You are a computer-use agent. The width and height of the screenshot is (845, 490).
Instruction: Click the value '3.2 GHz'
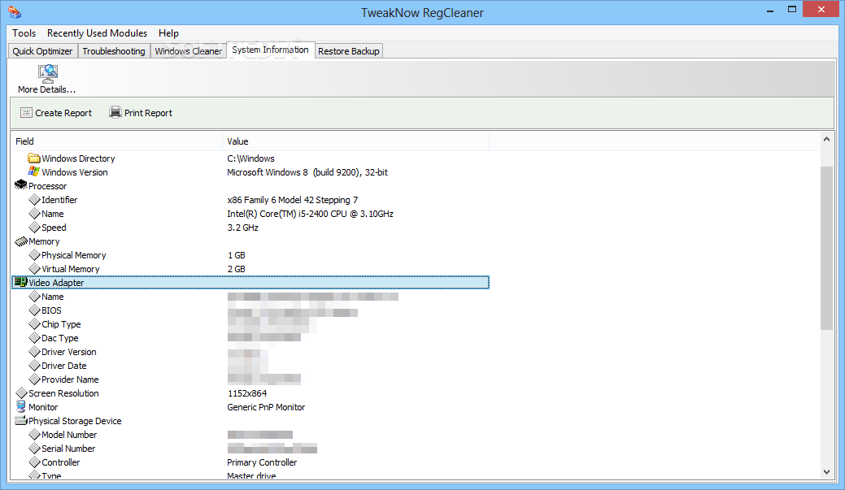click(x=242, y=228)
